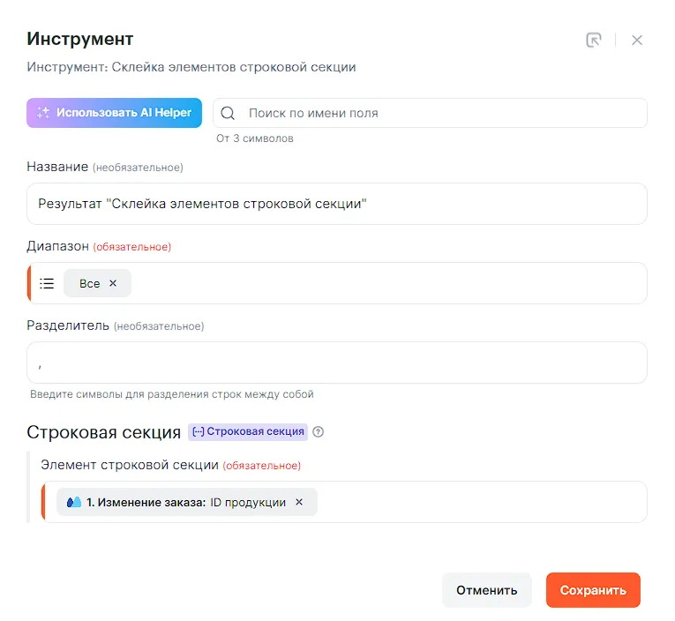
Task: Open the Диапазон field empty area
Action: [388, 283]
